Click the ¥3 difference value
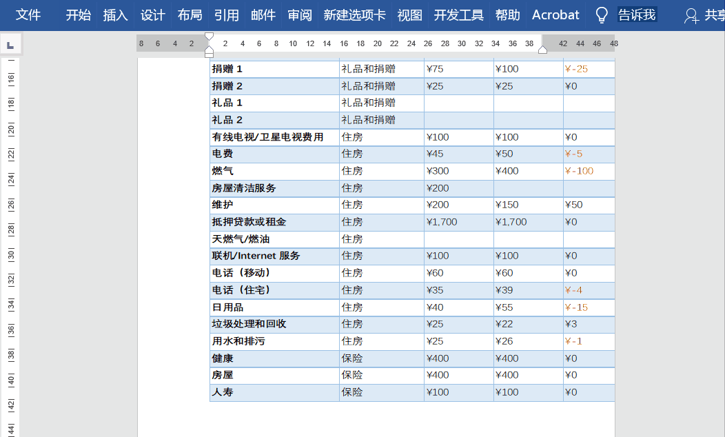This screenshot has width=725, height=437. point(571,324)
